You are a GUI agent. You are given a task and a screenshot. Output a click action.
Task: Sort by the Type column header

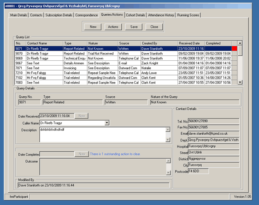75,43
